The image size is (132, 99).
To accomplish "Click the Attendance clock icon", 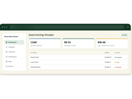I will point(7,57).
